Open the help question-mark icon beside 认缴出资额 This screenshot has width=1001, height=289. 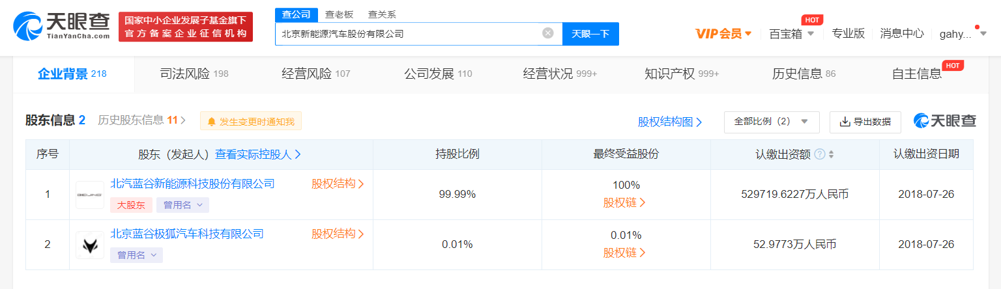pyautogui.click(x=819, y=154)
